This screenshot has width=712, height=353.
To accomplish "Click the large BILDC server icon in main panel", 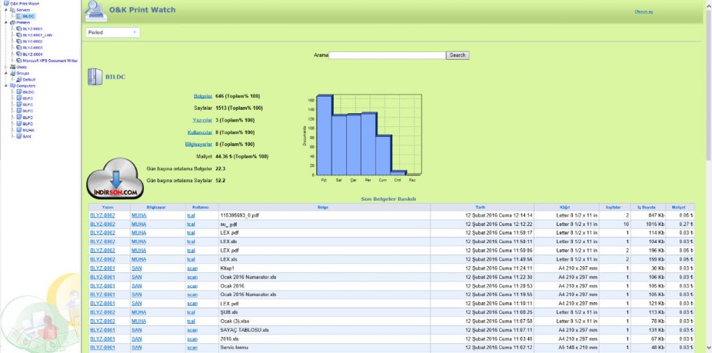I will tap(95, 76).
